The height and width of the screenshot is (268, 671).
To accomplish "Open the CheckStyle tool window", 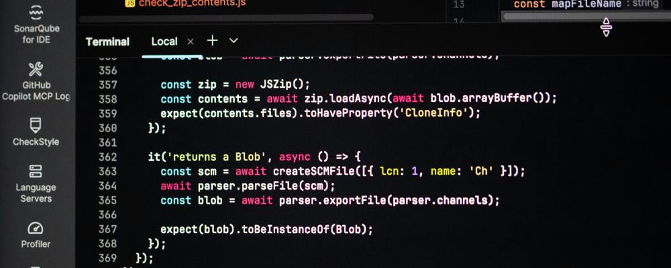I will point(36,132).
